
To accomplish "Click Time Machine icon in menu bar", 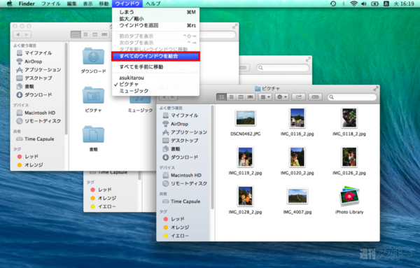I will coord(333,3).
